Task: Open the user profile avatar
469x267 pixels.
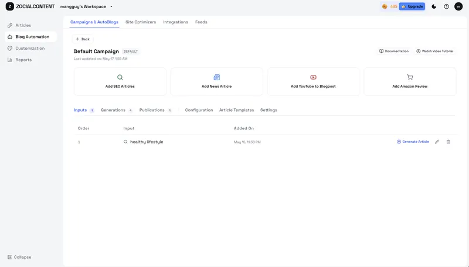Action: coord(458,6)
